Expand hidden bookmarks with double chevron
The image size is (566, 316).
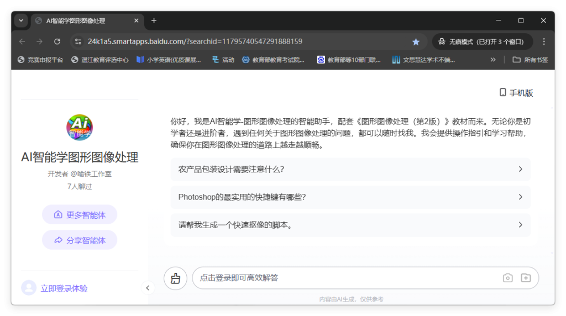[x=493, y=60]
